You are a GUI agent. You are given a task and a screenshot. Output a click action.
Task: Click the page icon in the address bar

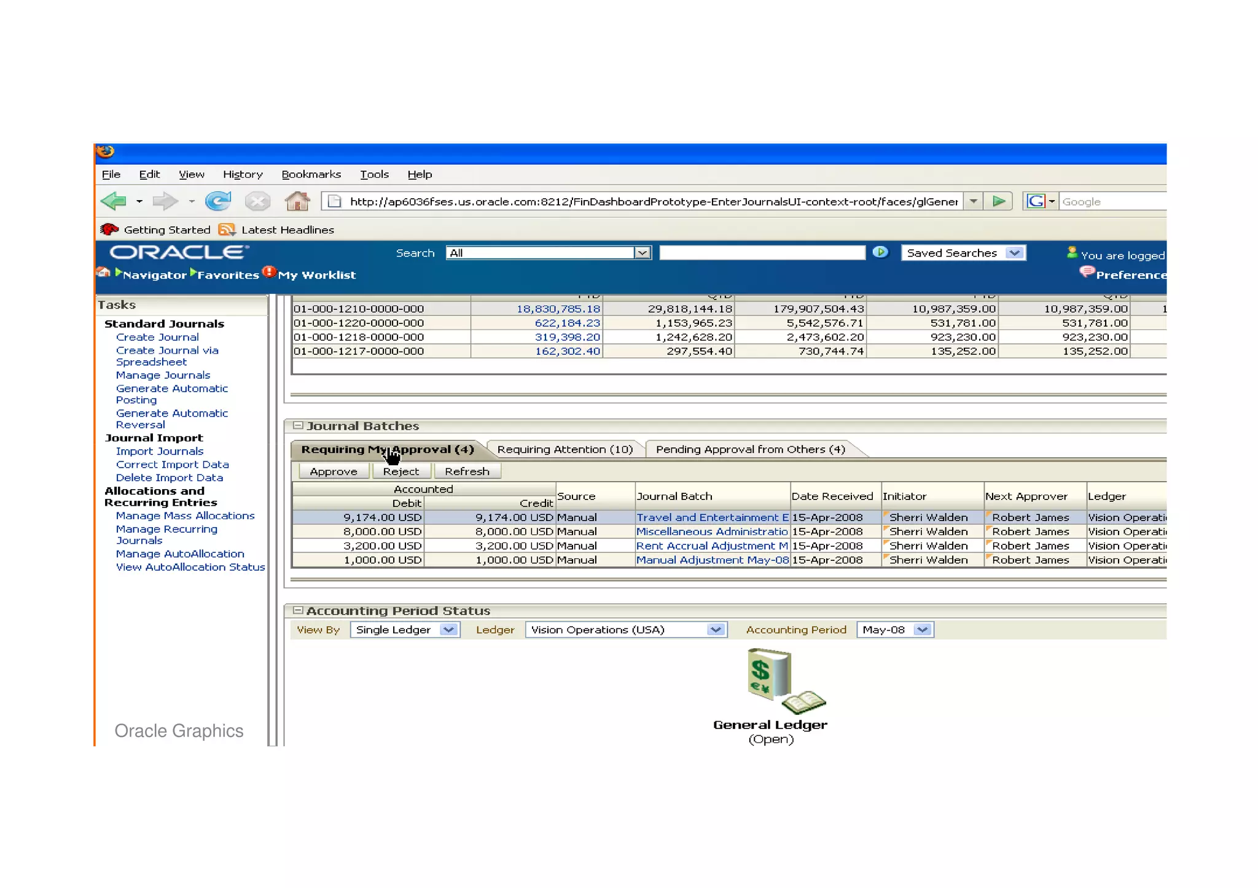[334, 201]
